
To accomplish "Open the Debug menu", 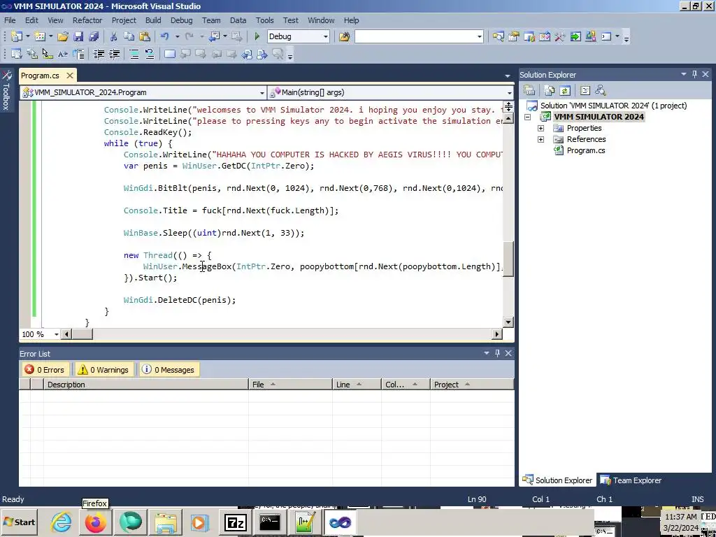I will tap(181, 20).
